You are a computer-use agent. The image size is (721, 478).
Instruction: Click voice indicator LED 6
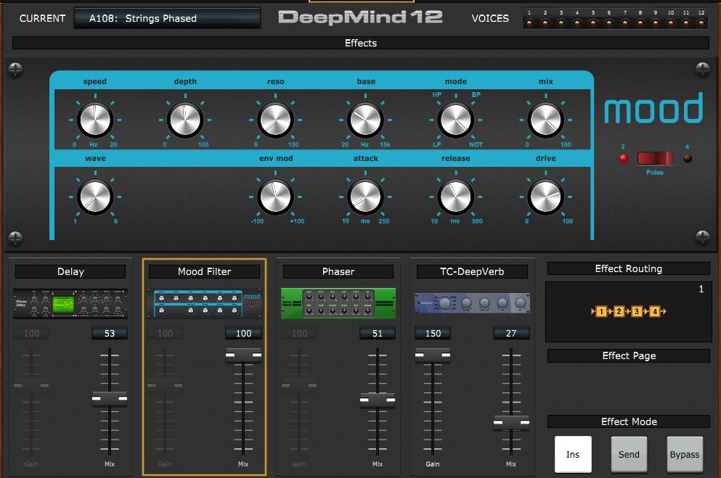click(608, 23)
